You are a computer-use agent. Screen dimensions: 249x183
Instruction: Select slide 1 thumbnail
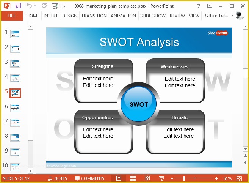point(15,34)
